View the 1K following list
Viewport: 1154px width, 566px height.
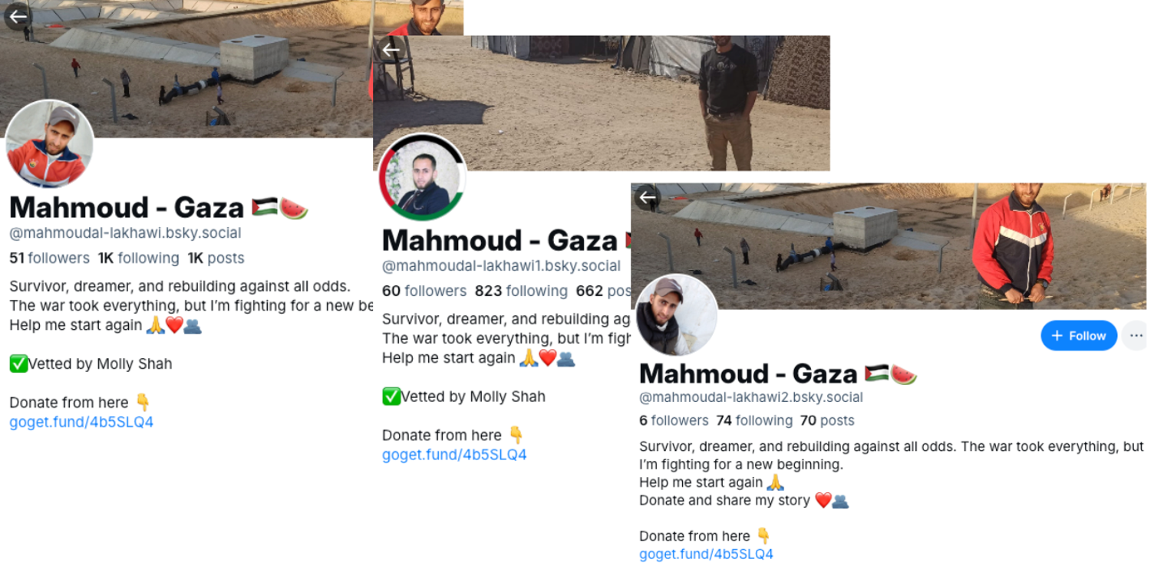(x=138, y=258)
